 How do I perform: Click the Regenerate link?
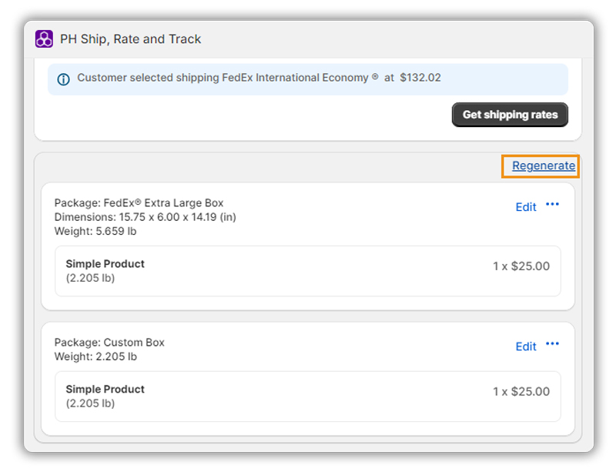pyautogui.click(x=544, y=166)
